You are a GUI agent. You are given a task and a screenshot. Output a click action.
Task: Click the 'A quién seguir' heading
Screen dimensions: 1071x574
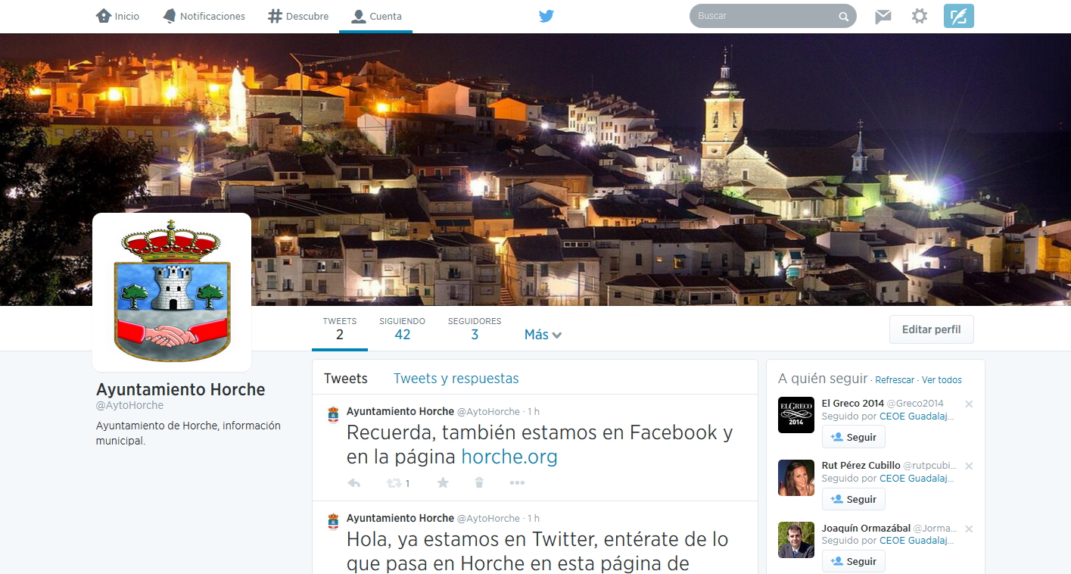tap(822, 379)
